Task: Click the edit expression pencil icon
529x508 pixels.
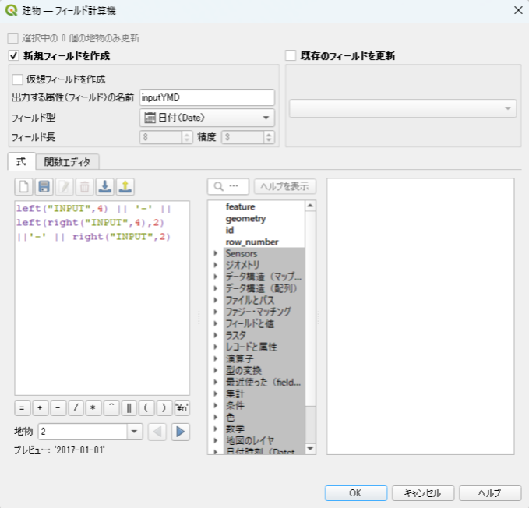Action: coord(64,186)
